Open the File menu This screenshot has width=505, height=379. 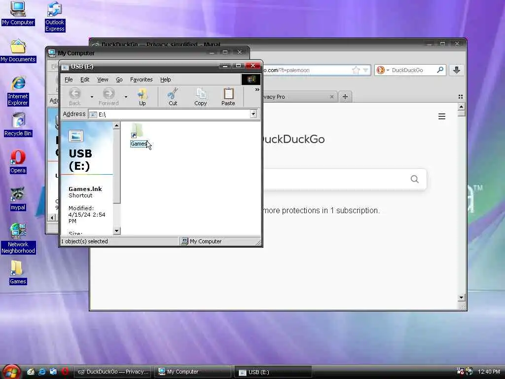pyautogui.click(x=69, y=79)
